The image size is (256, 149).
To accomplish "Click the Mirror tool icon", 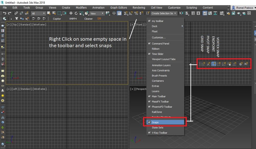I will (181, 13).
